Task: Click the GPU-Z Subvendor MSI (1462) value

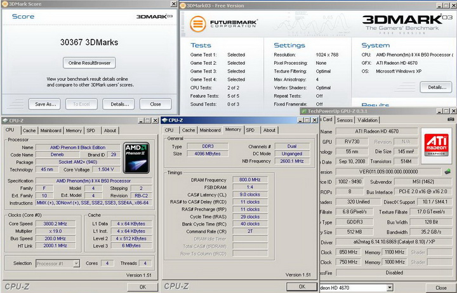Action: point(423,182)
